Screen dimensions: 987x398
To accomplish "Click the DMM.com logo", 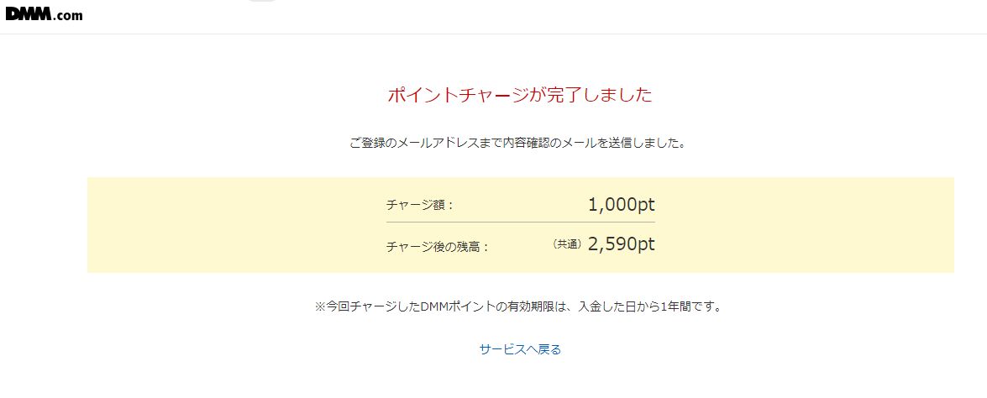I will pos(44,14).
